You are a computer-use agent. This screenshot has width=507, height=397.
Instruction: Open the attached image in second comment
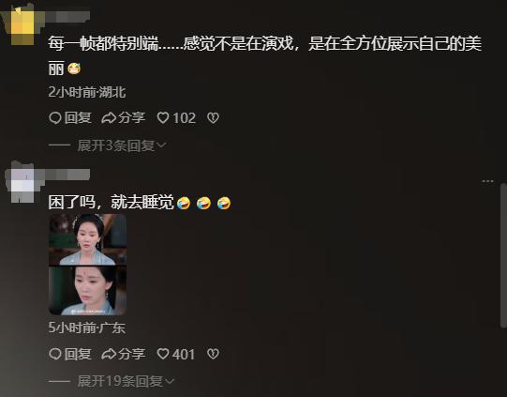[x=87, y=265]
